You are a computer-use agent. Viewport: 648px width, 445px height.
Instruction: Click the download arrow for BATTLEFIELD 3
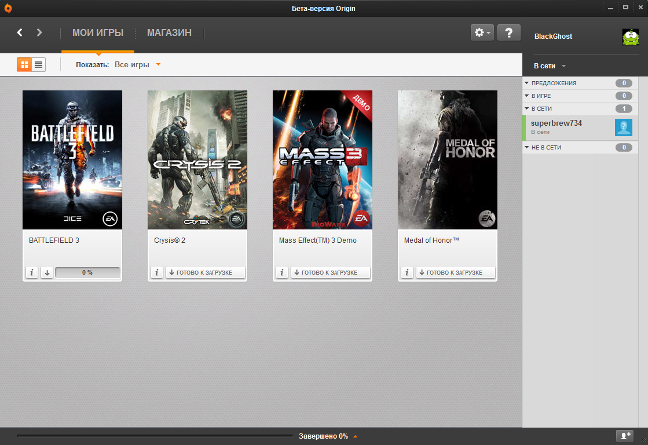(x=47, y=272)
